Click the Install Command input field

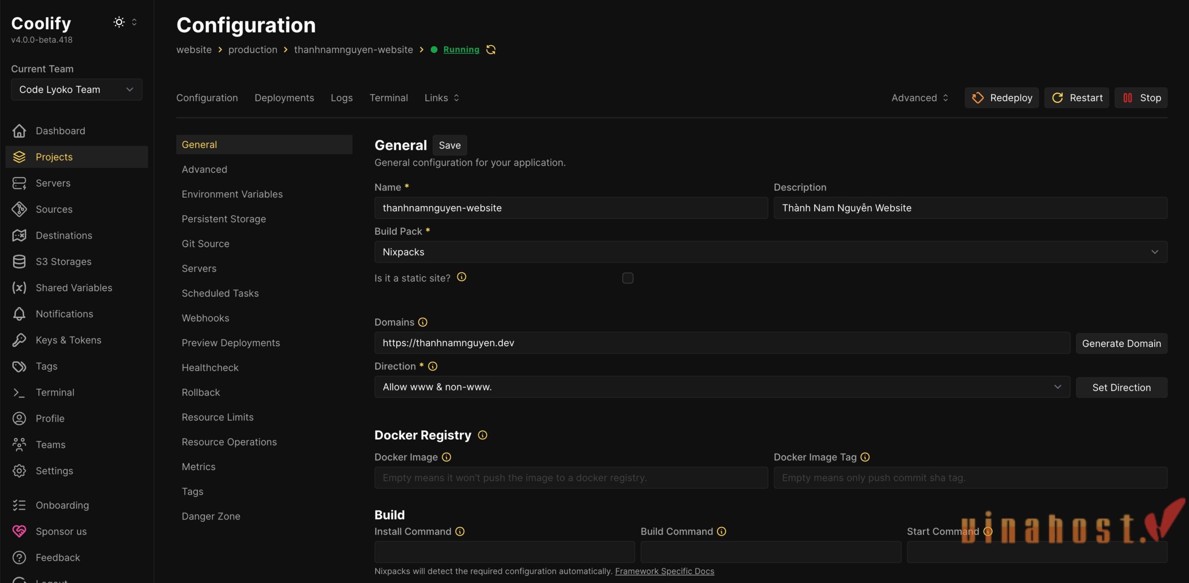pos(504,552)
